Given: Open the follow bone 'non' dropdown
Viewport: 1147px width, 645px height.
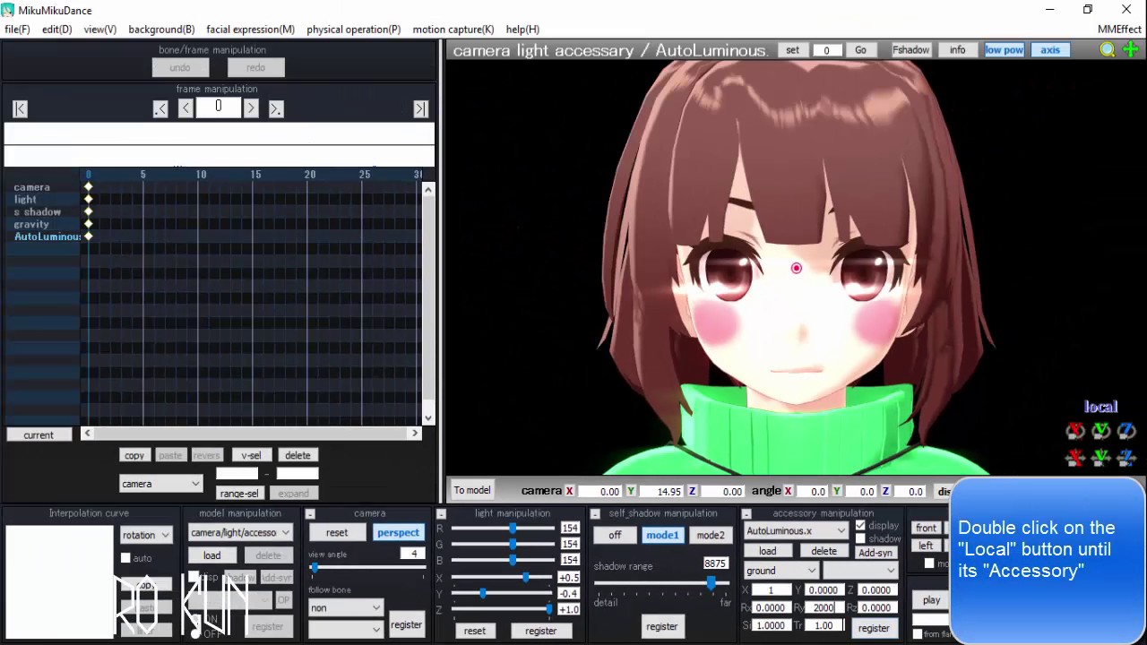Looking at the screenshot, I should [346, 608].
